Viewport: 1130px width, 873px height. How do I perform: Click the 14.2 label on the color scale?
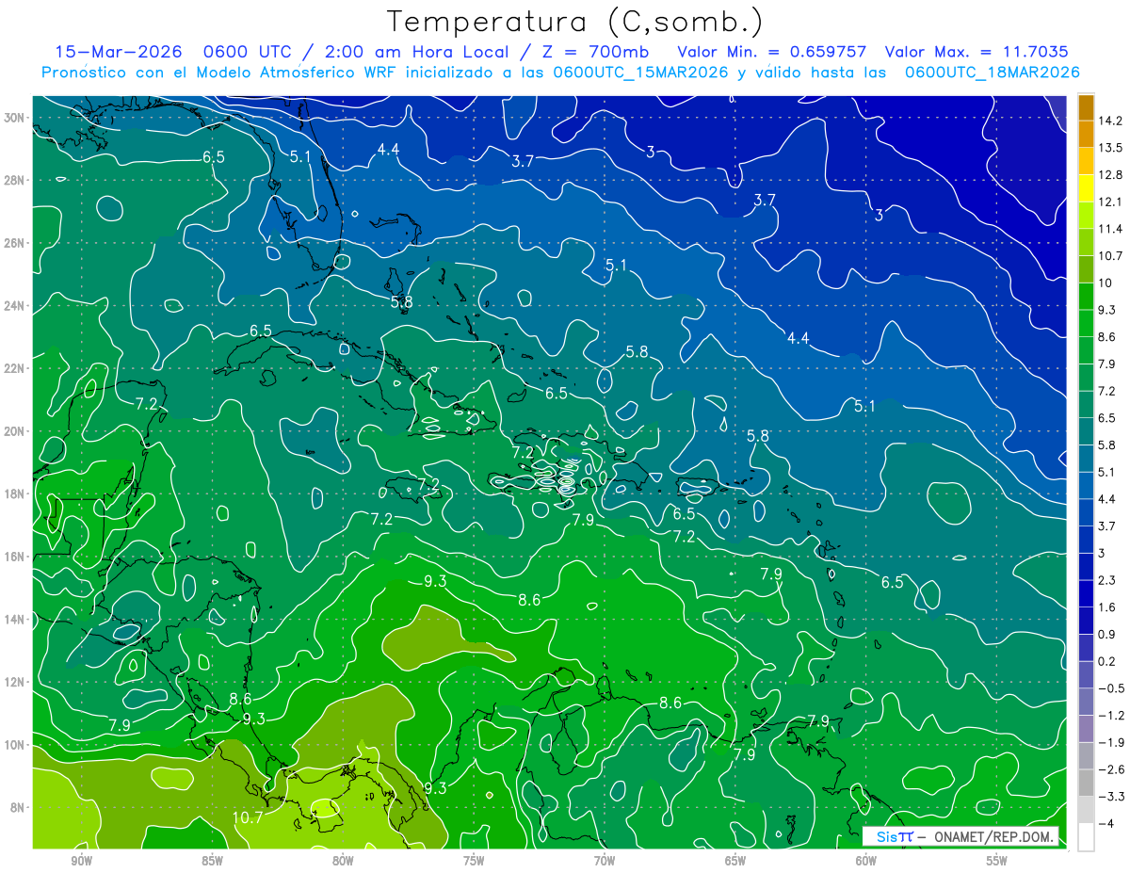[x=1111, y=121]
